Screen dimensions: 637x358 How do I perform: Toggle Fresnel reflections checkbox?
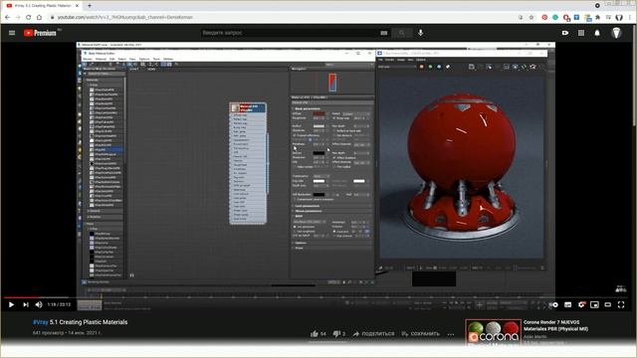(x=295, y=135)
